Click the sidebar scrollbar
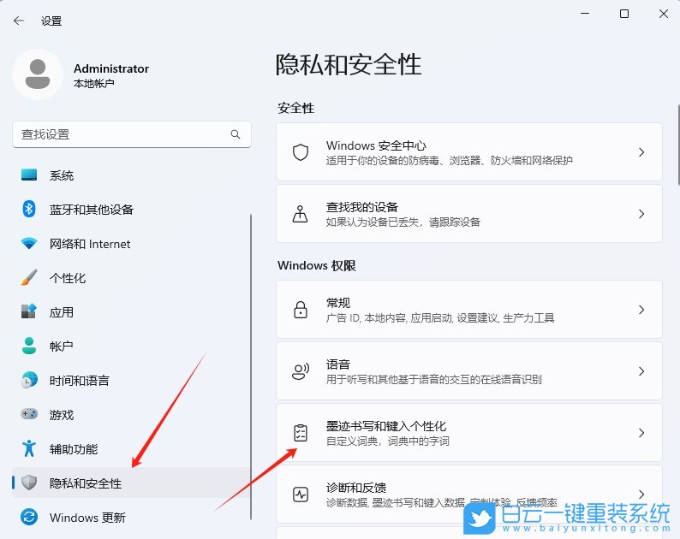This screenshot has height=539, width=680. pos(251,366)
